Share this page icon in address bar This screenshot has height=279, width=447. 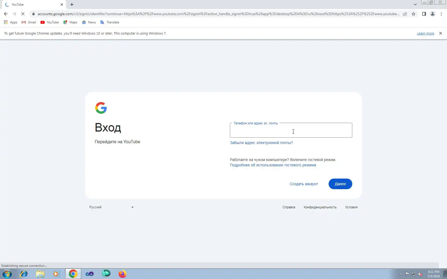pyautogui.click(x=405, y=14)
